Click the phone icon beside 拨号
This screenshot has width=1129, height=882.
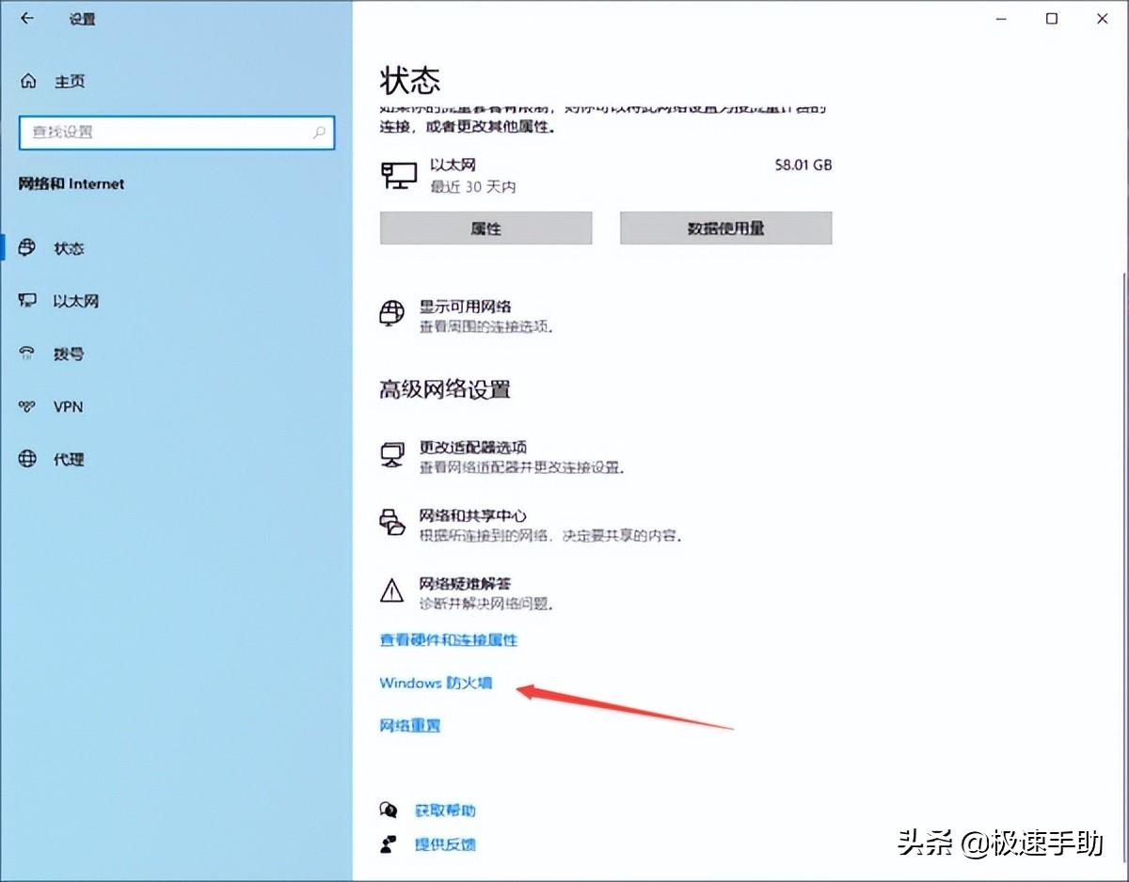click(x=26, y=354)
